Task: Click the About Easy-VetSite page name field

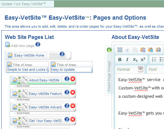Action: pyautogui.click(x=45, y=80)
